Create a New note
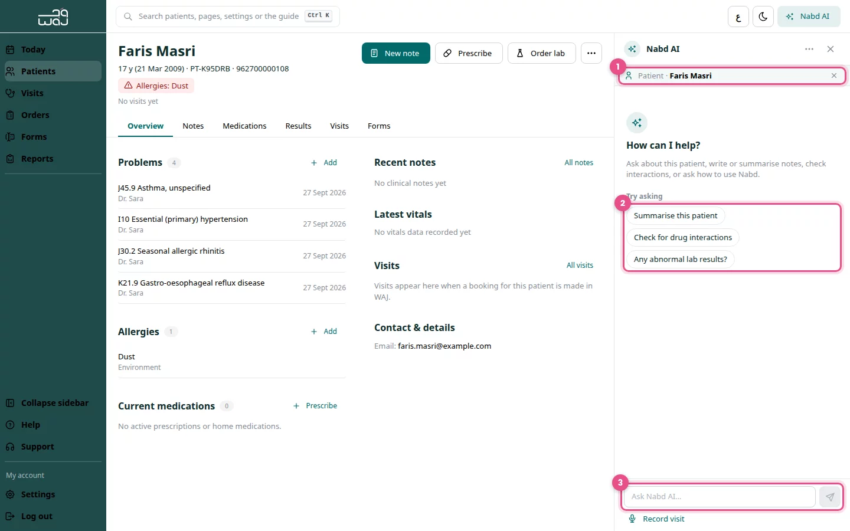 coord(396,53)
